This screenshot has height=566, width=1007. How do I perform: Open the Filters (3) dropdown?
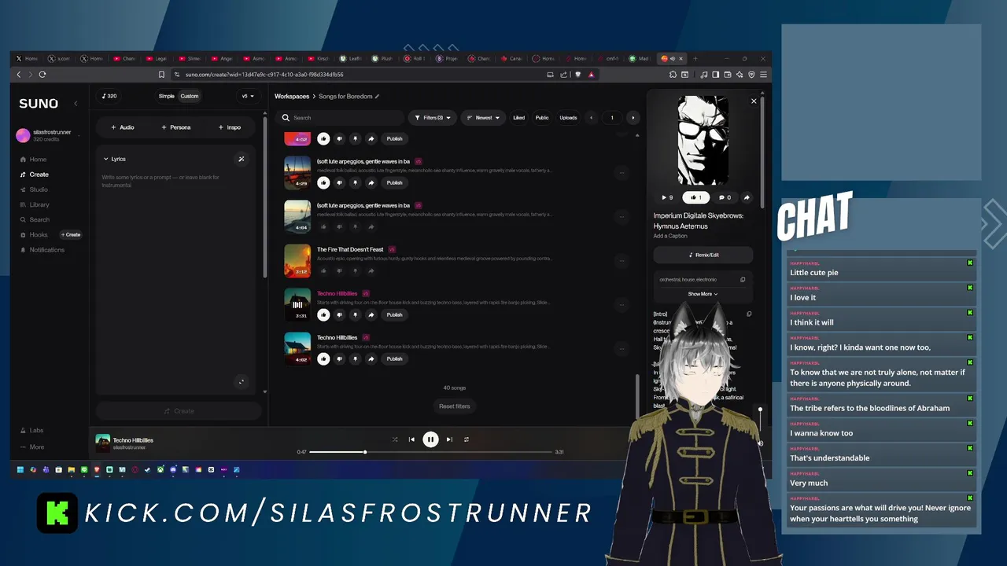(433, 118)
